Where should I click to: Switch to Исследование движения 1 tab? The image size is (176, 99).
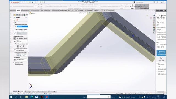click(46, 92)
